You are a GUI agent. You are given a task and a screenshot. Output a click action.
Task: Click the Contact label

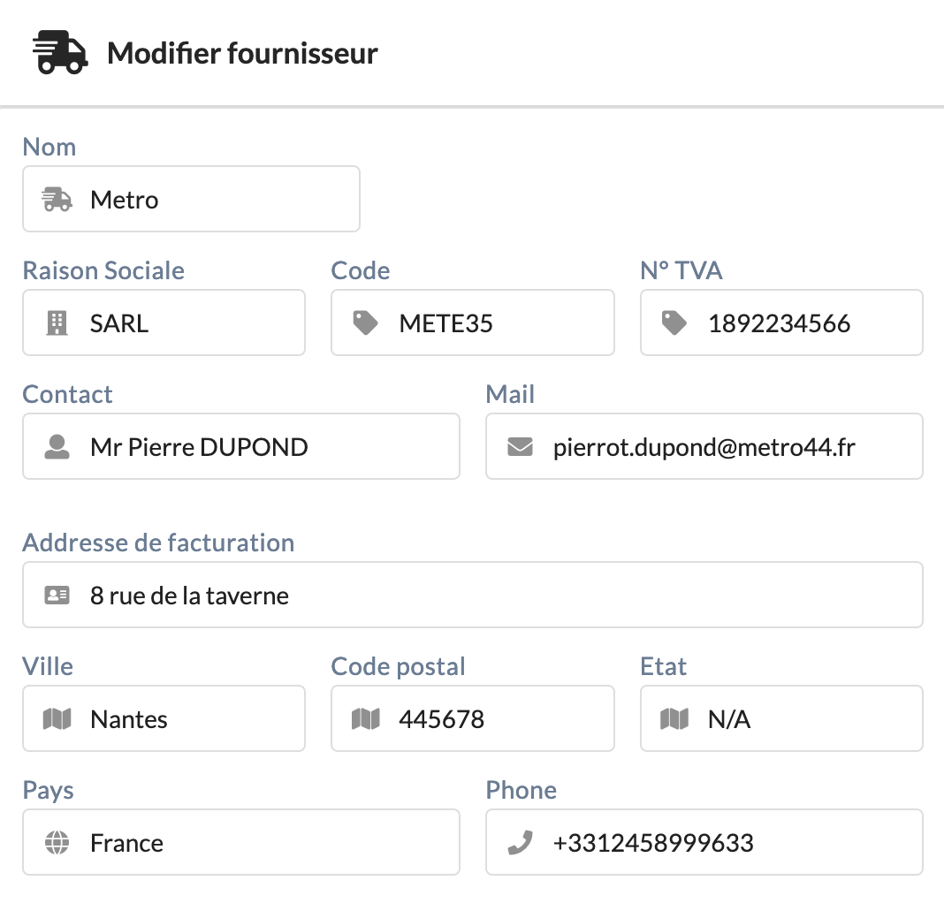click(67, 395)
